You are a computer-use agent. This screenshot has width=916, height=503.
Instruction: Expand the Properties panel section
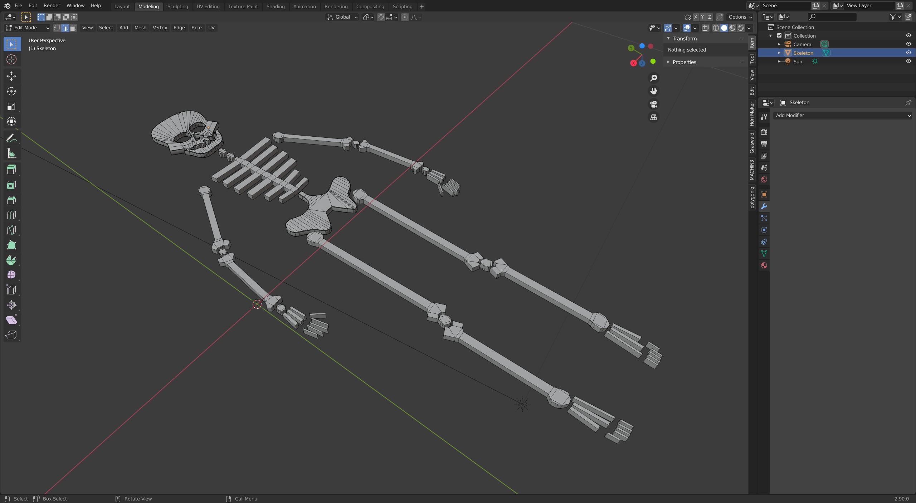pyautogui.click(x=684, y=62)
